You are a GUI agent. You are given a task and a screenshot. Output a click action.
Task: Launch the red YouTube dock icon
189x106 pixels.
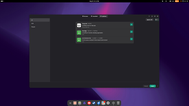click(x=89, y=103)
